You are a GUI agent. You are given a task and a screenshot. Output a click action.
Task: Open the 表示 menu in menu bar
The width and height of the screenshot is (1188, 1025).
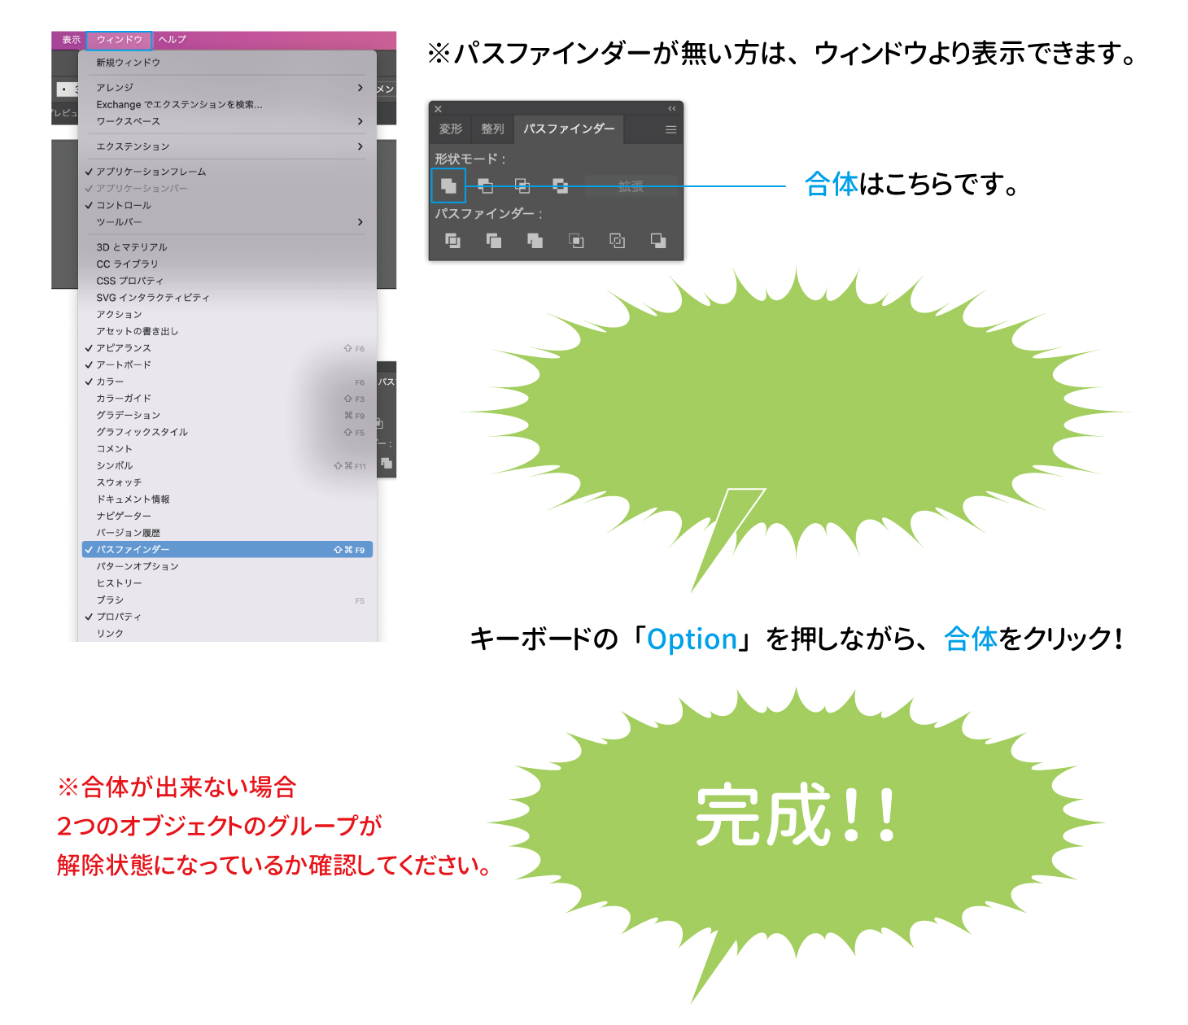[72, 40]
